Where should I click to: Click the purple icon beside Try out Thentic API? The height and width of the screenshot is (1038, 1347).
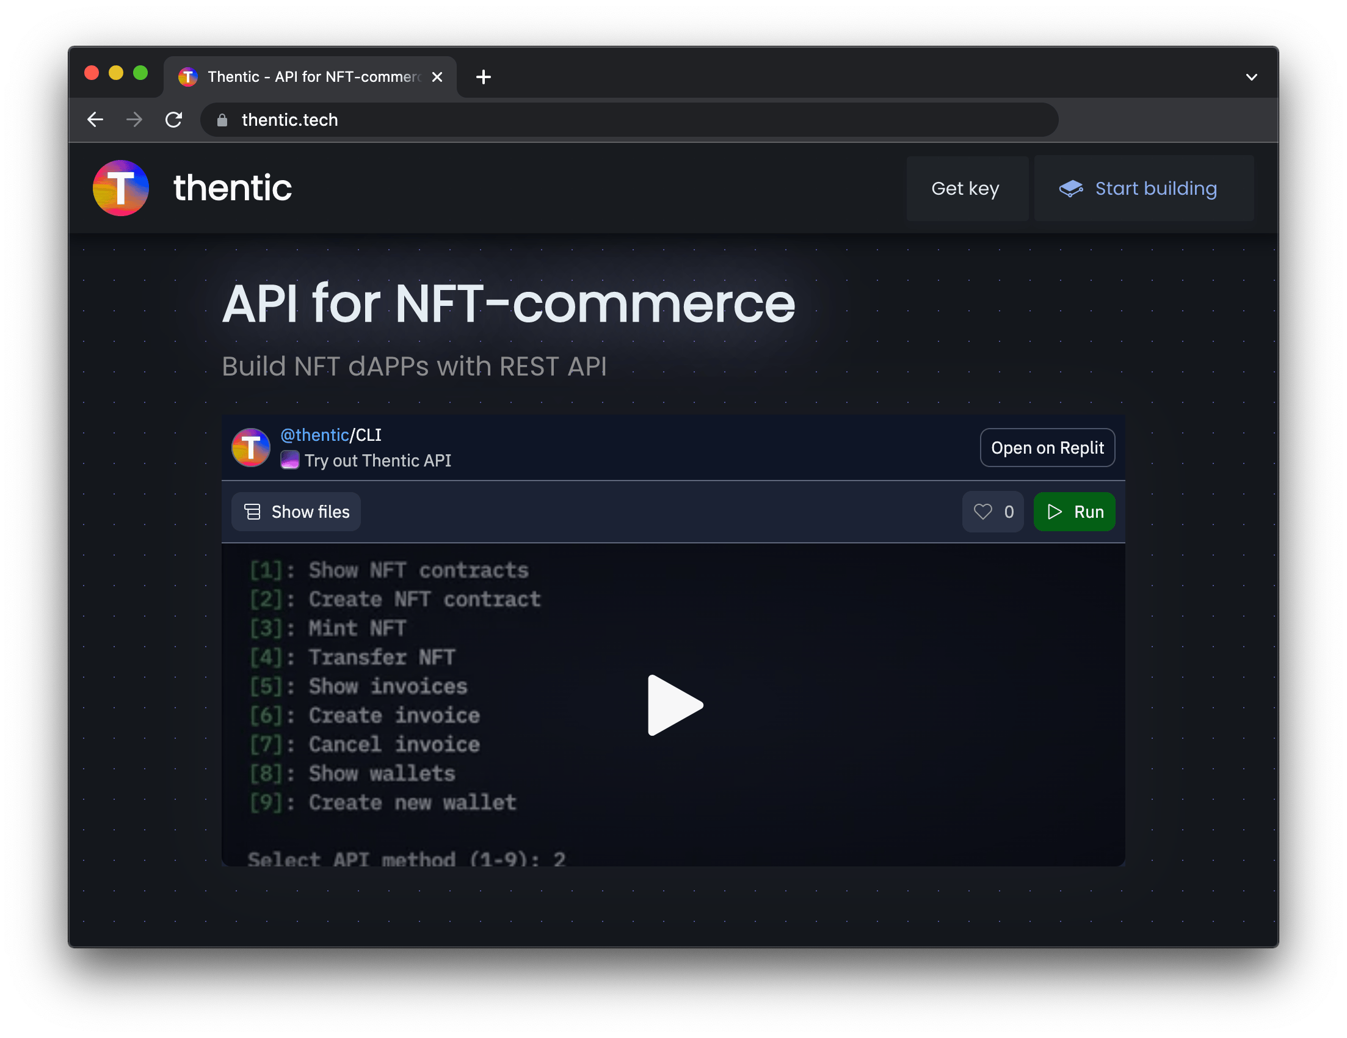coord(290,461)
